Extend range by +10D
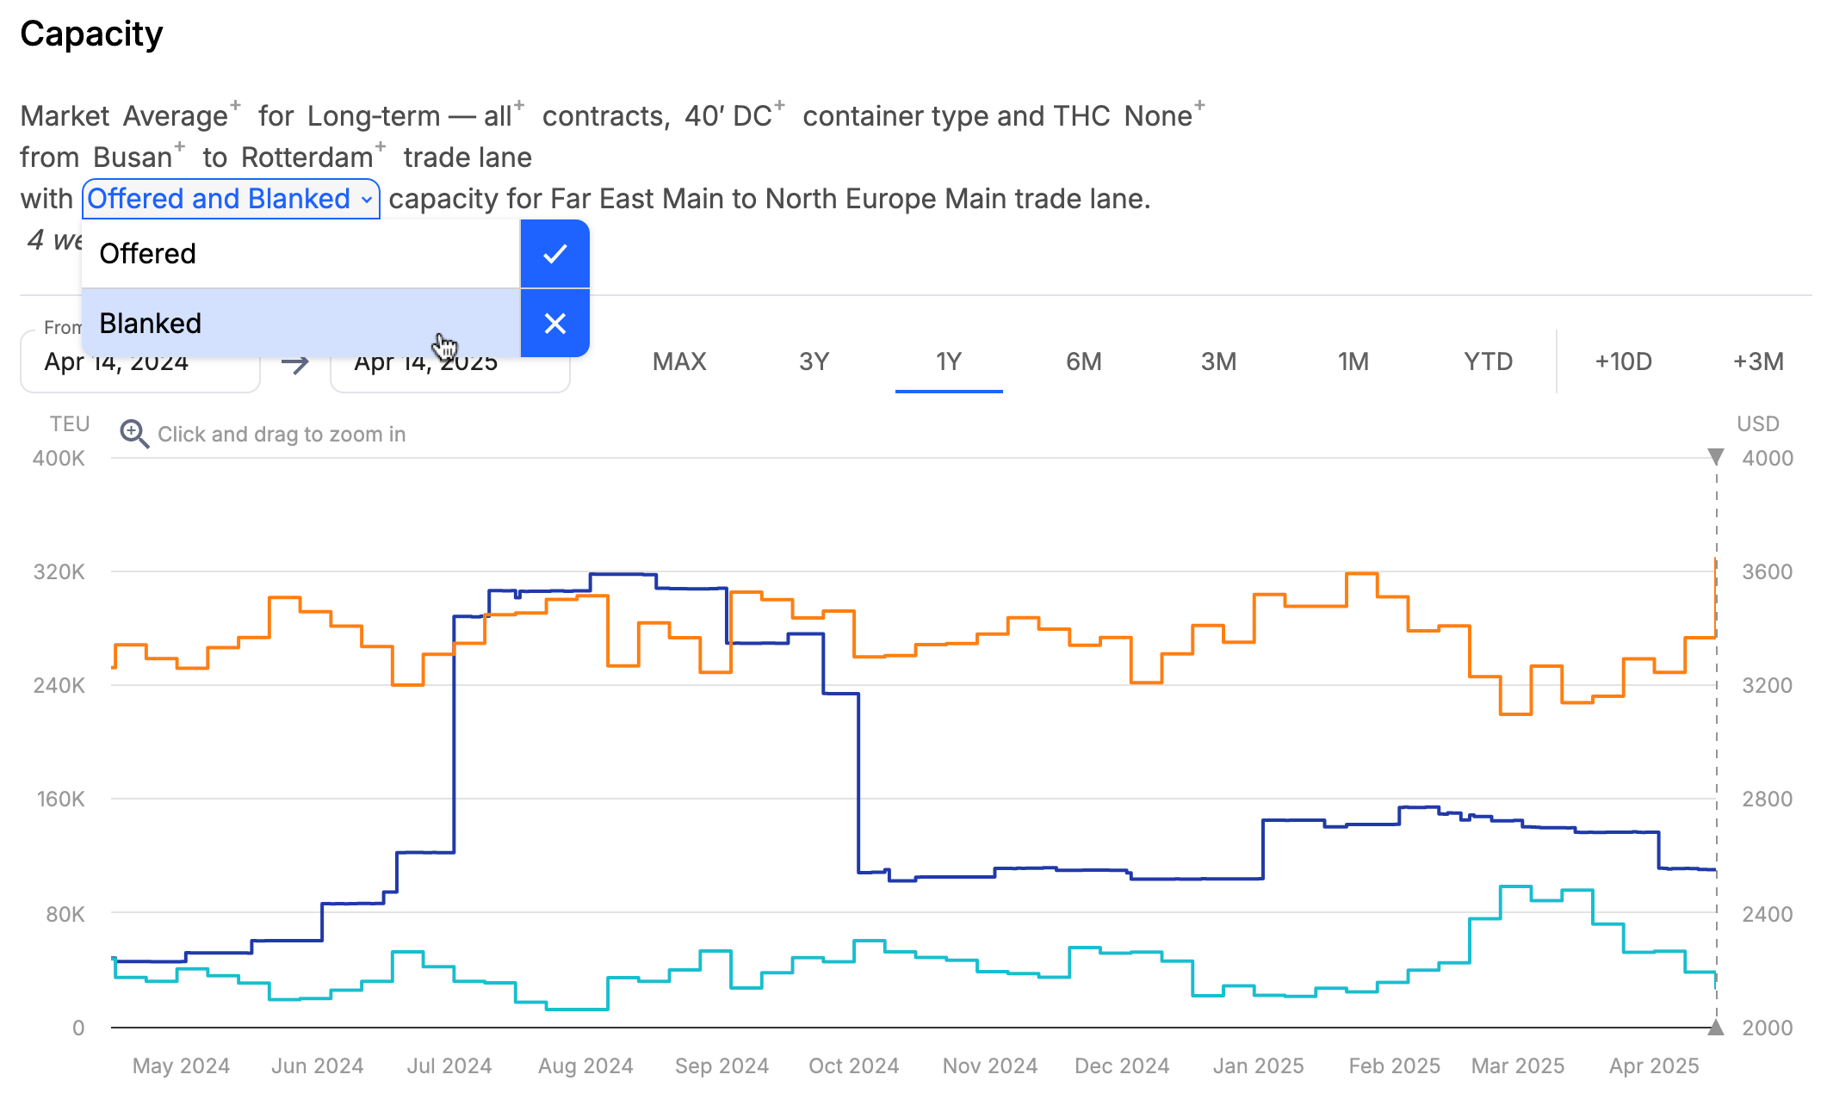The width and height of the screenshot is (1827, 1093). click(1623, 361)
